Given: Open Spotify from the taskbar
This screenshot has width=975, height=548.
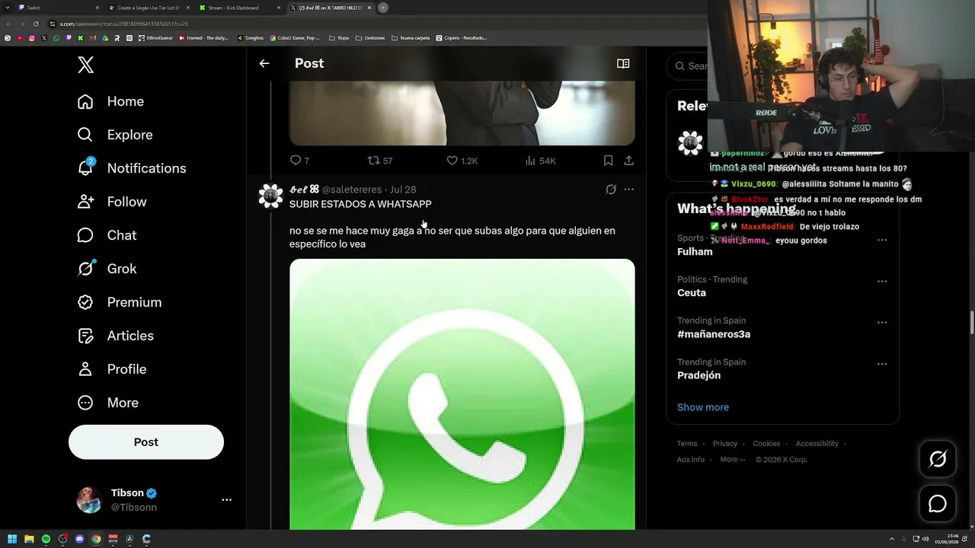Looking at the screenshot, I should pos(46,539).
